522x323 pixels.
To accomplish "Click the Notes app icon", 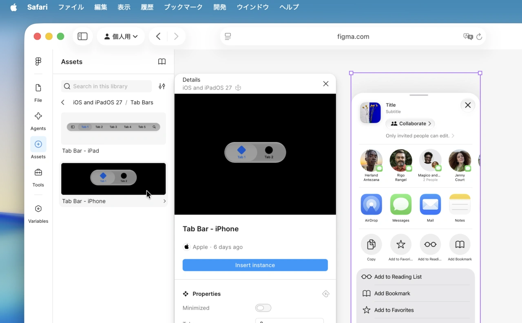I will tap(460, 204).
